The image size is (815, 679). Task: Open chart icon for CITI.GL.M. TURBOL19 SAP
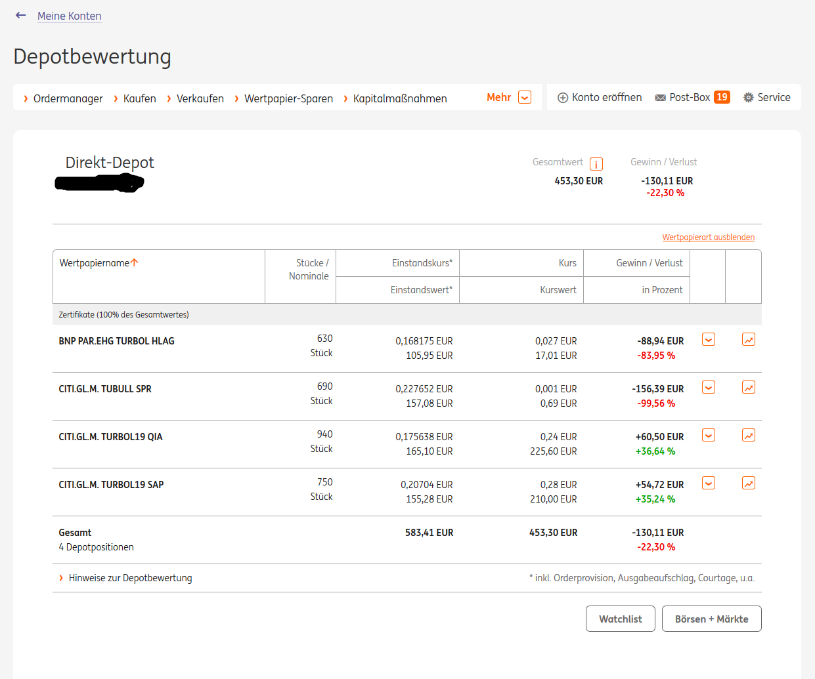[x=748, y=484]
